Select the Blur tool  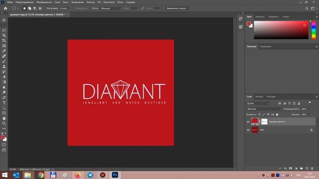(x=4, y=87)
